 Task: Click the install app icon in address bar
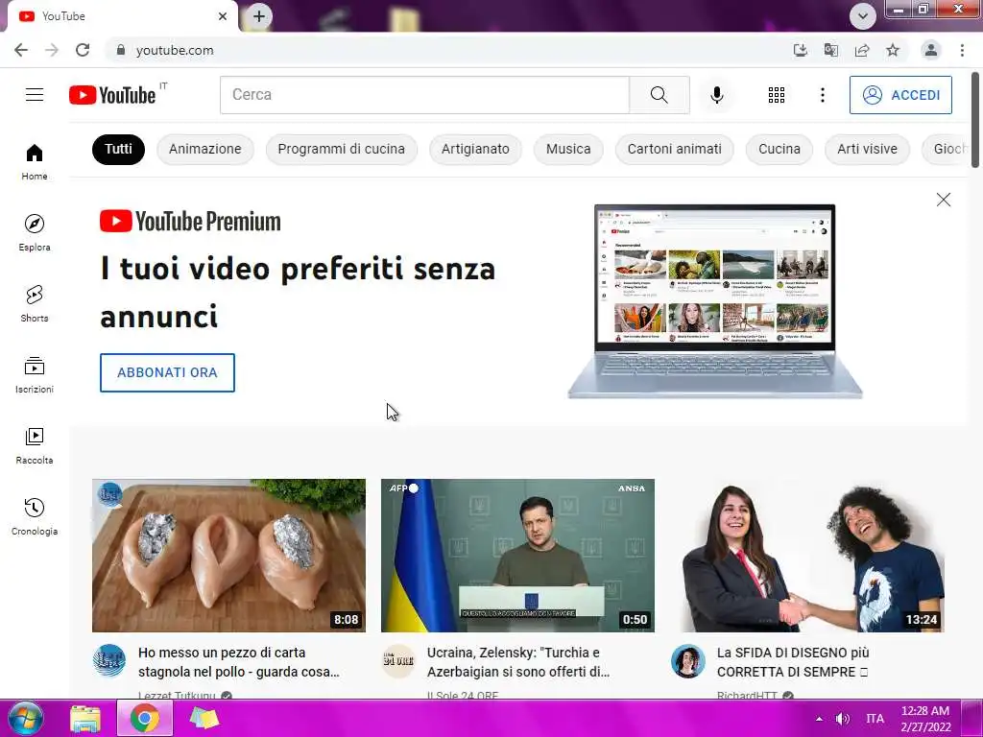pyautogui.click(x=800, y=50)
